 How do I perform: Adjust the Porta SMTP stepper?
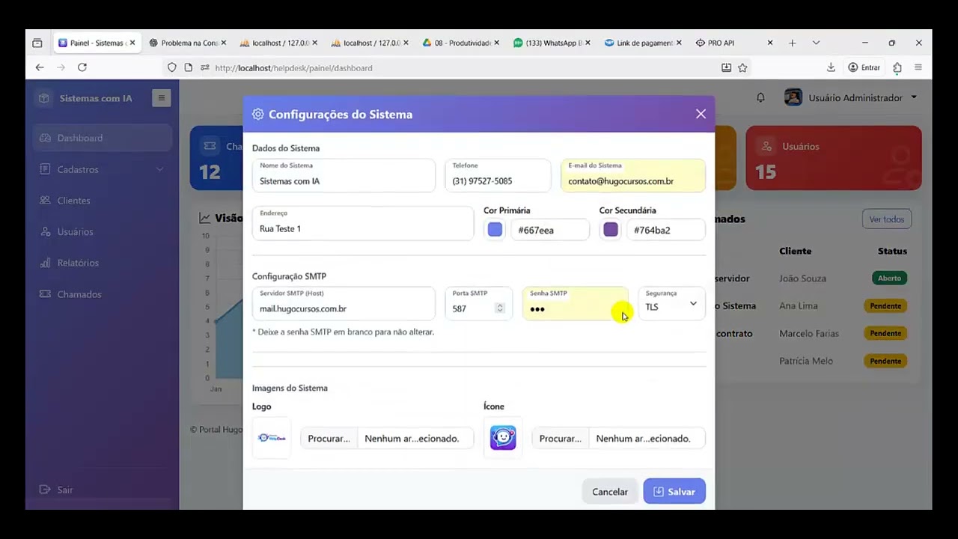point(500,308)
